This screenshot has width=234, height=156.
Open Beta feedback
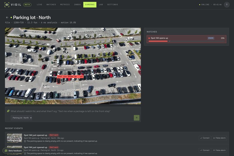point(13,151)
